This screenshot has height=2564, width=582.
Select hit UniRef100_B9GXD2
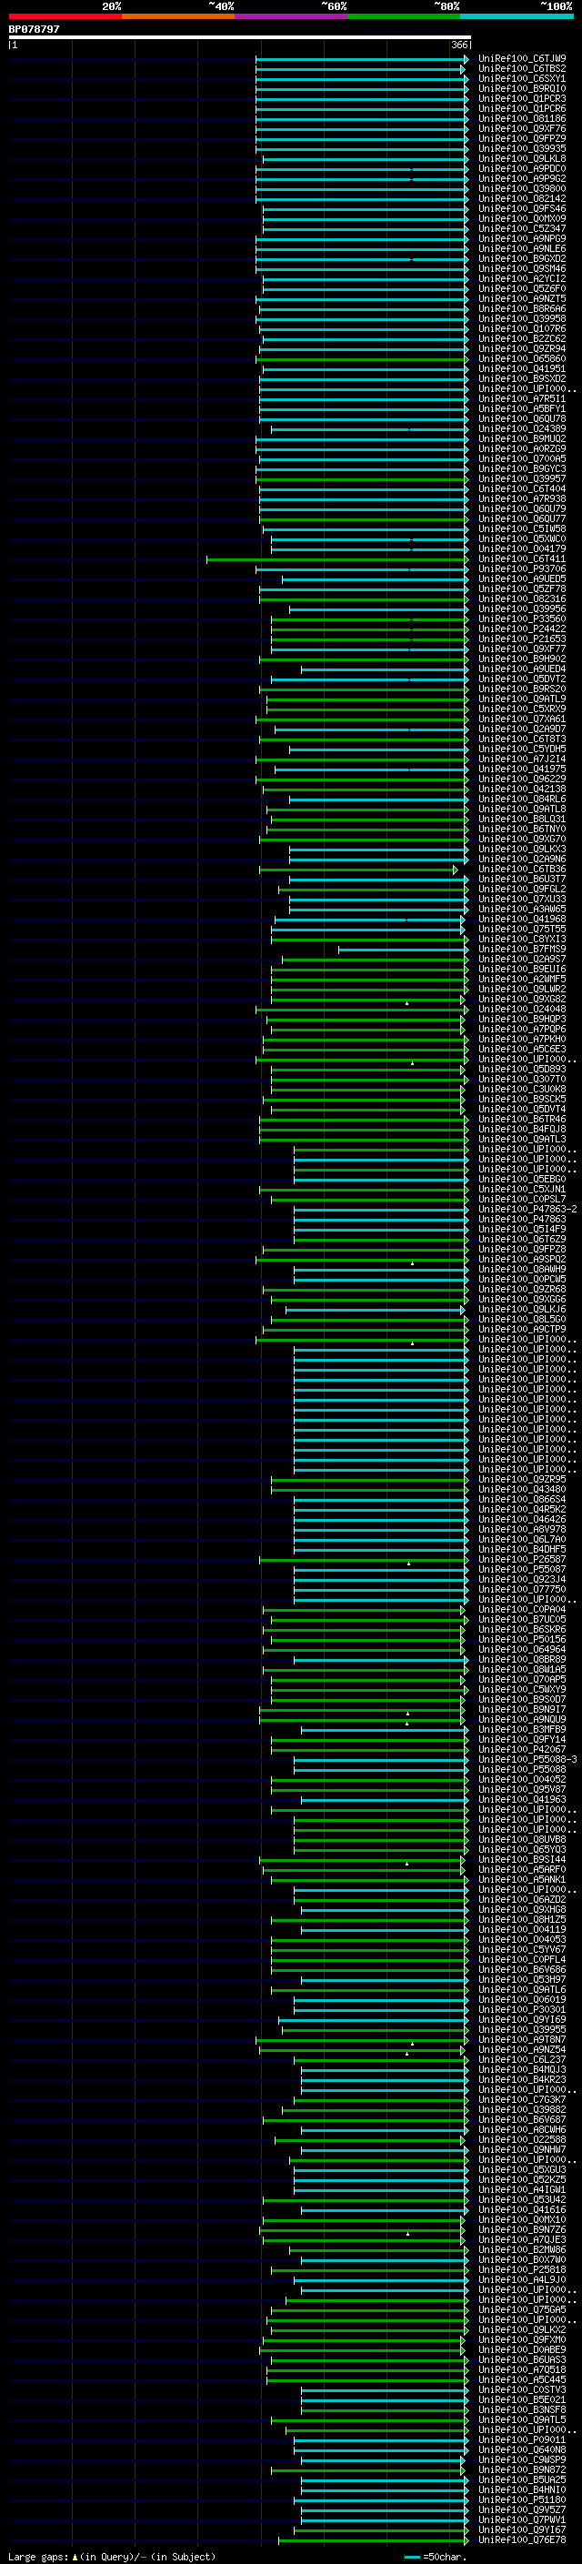point(522,259)
